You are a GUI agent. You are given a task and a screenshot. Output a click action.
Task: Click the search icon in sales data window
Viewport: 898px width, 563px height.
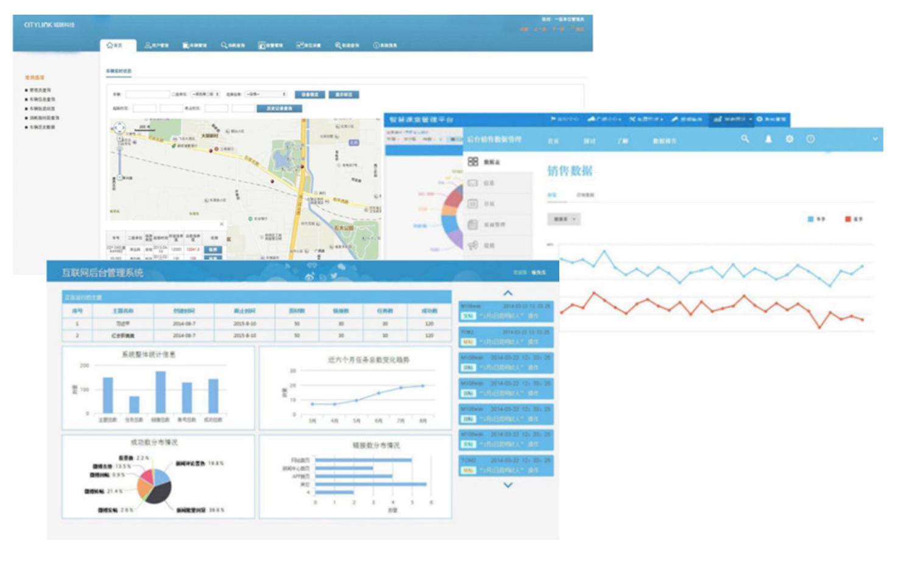[745, 139]
